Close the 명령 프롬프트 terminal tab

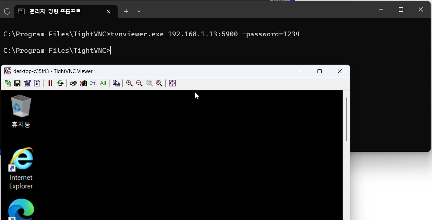coord(108,11)
